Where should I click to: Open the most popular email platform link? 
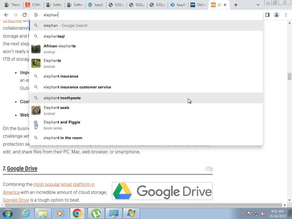point(64,184)
